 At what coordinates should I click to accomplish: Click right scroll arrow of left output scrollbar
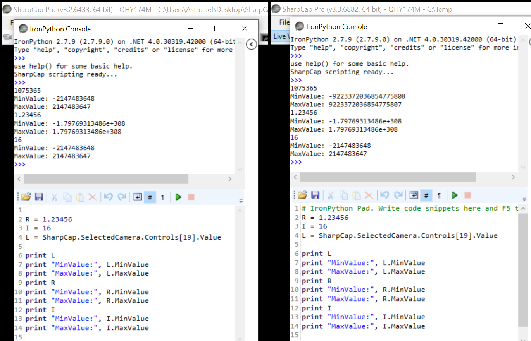[x=230, y=179]
